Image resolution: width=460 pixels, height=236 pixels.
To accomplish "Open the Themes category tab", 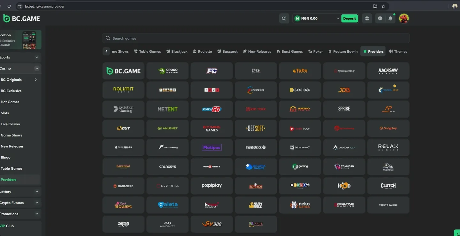I will click(x=398, y=51).
